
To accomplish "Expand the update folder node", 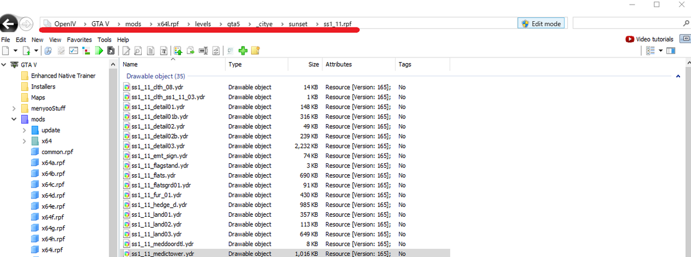I will click(24, 130).
